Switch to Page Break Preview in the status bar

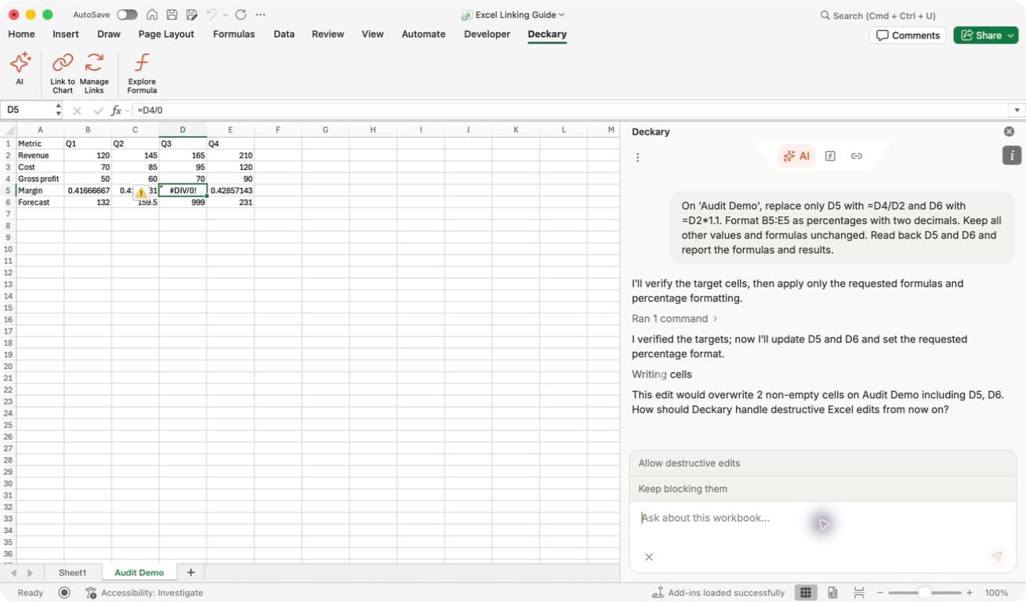(x=859, y=593)
